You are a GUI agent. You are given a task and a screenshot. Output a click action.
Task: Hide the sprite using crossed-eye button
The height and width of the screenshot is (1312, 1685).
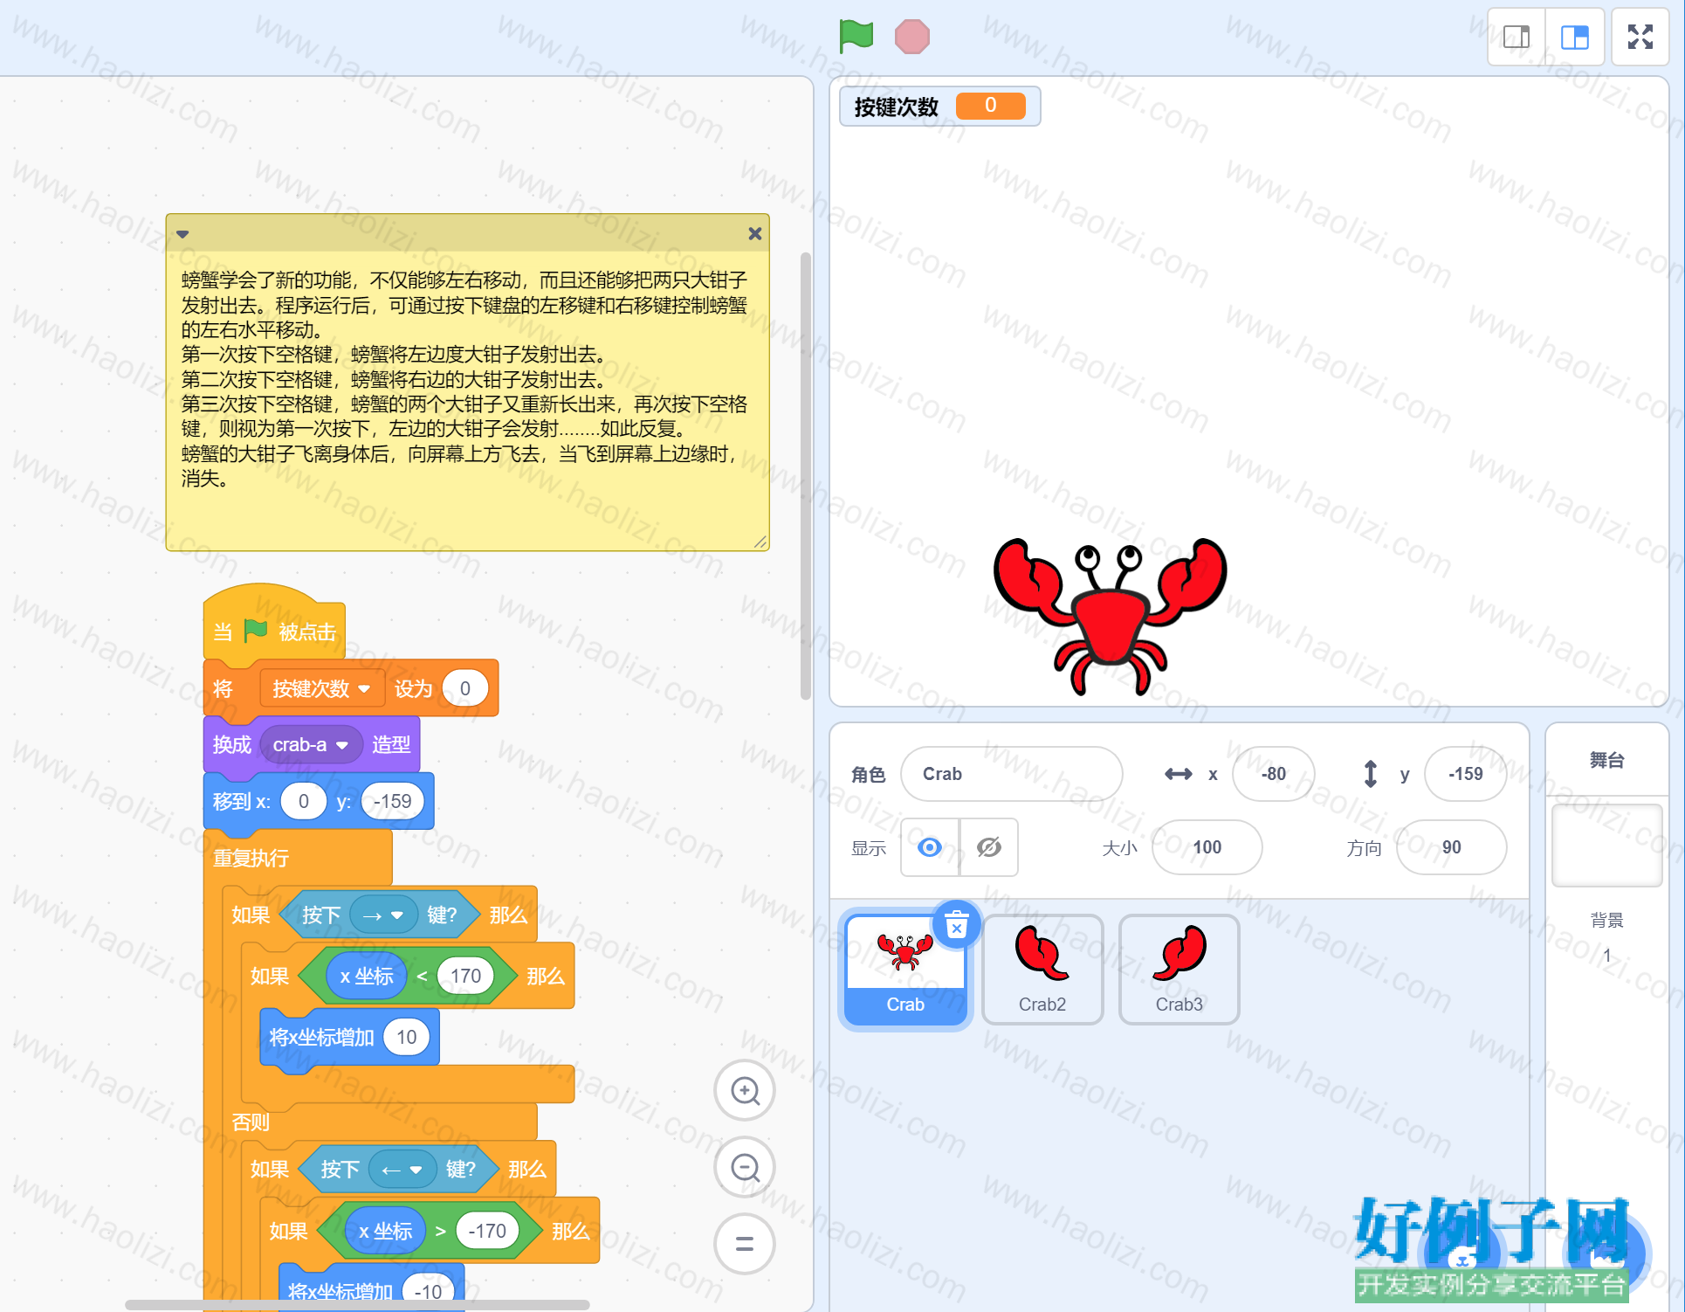(989, 847)
